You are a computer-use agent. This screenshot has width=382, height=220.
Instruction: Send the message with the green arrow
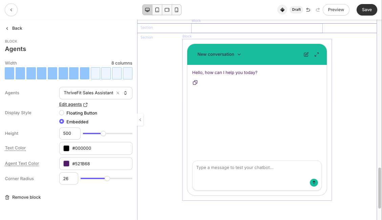coord(314,182)
